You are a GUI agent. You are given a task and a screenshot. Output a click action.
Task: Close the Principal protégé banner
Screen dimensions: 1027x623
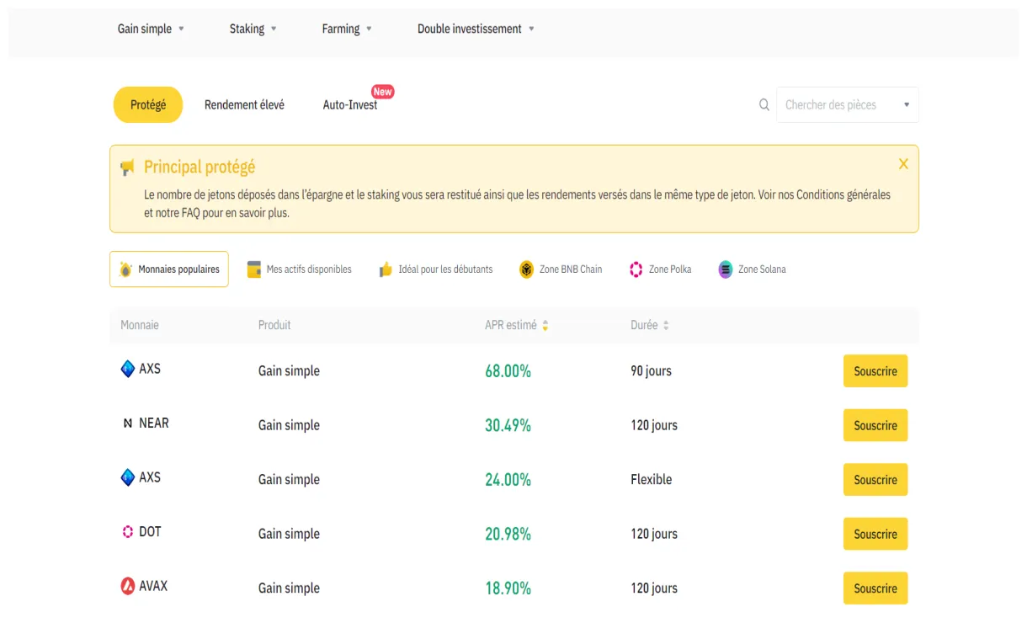point(903,164)
